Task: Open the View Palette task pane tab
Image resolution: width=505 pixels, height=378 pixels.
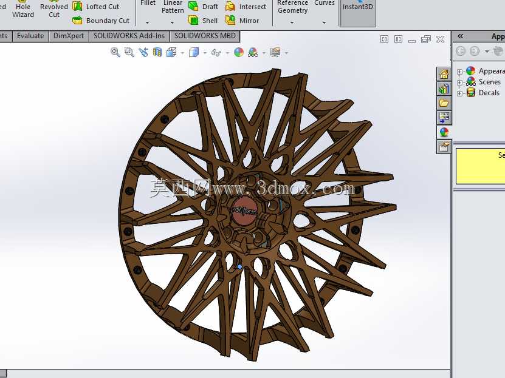Action: pos(444,117)
